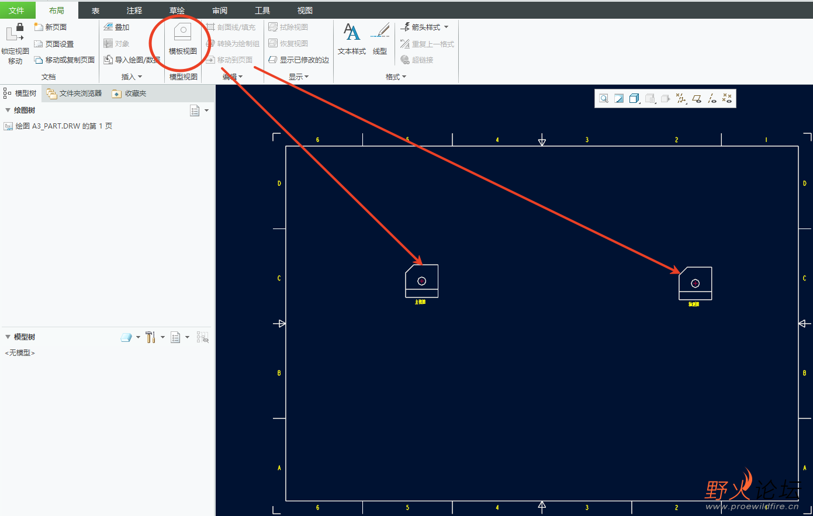
Task: Click the 对象 object insert tool
Action: [116, 43]
